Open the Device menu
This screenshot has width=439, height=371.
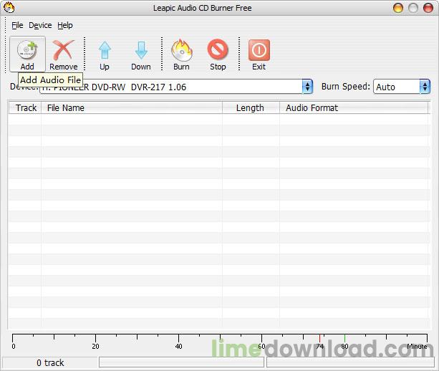(40, 25)
